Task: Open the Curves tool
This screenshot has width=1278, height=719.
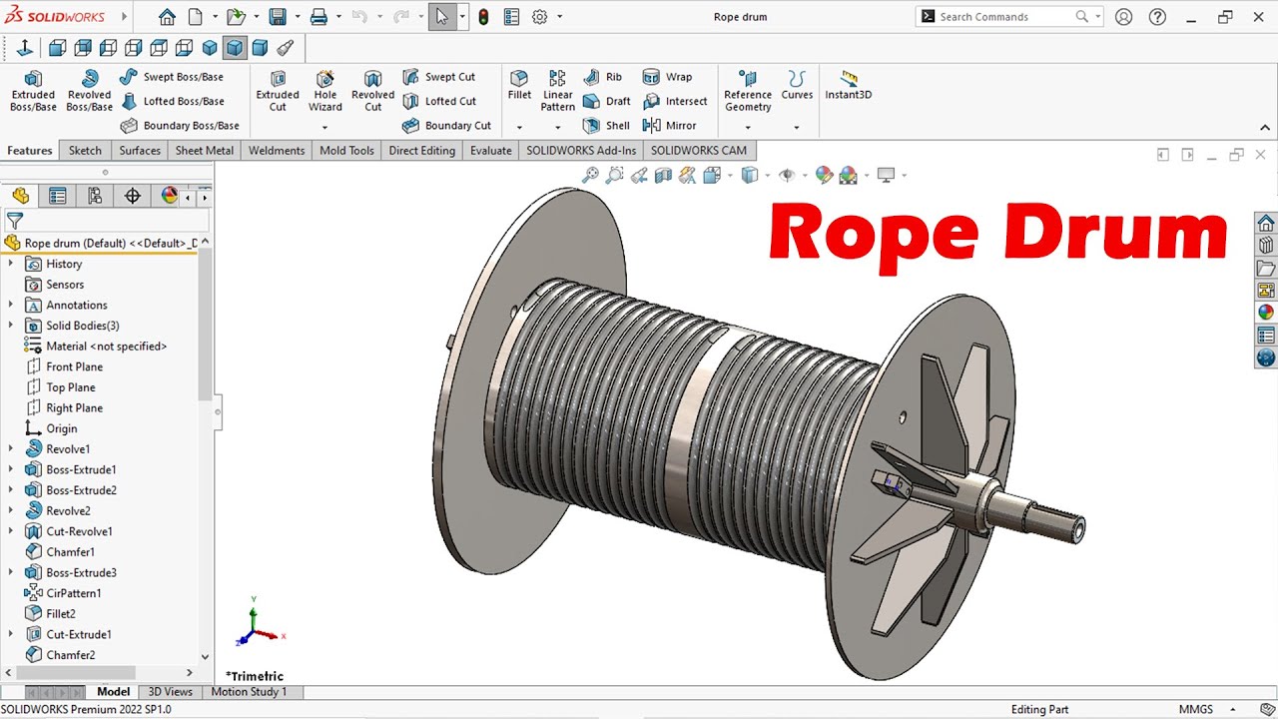Action: [x=797, y=85]
